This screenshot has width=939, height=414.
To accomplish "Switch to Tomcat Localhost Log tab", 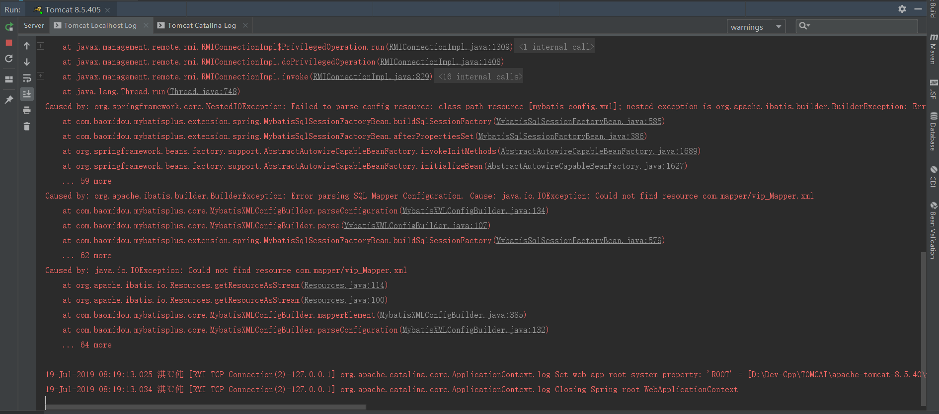I will point(100,25).
